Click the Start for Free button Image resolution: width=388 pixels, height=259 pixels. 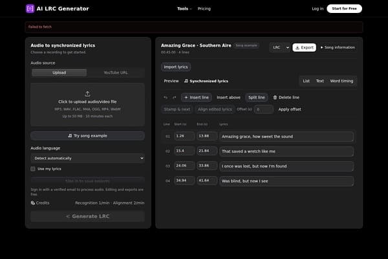coord(344,8)
